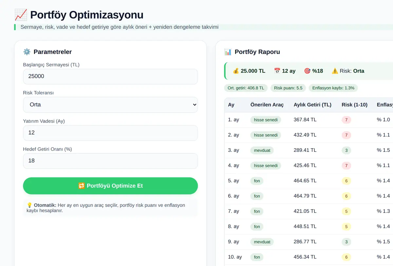Click the risk badge 3 in 9. ay row
This screenshot has height=266, width=393.
coord(346,242)
